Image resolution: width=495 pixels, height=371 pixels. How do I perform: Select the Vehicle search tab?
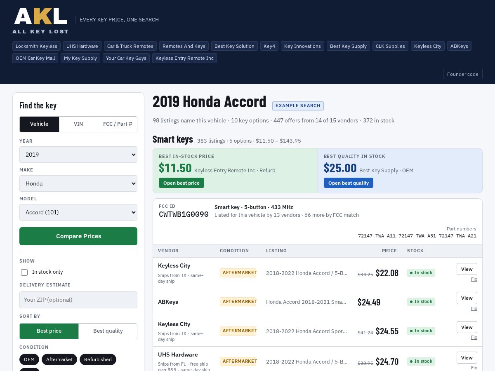tap(39, 124)
